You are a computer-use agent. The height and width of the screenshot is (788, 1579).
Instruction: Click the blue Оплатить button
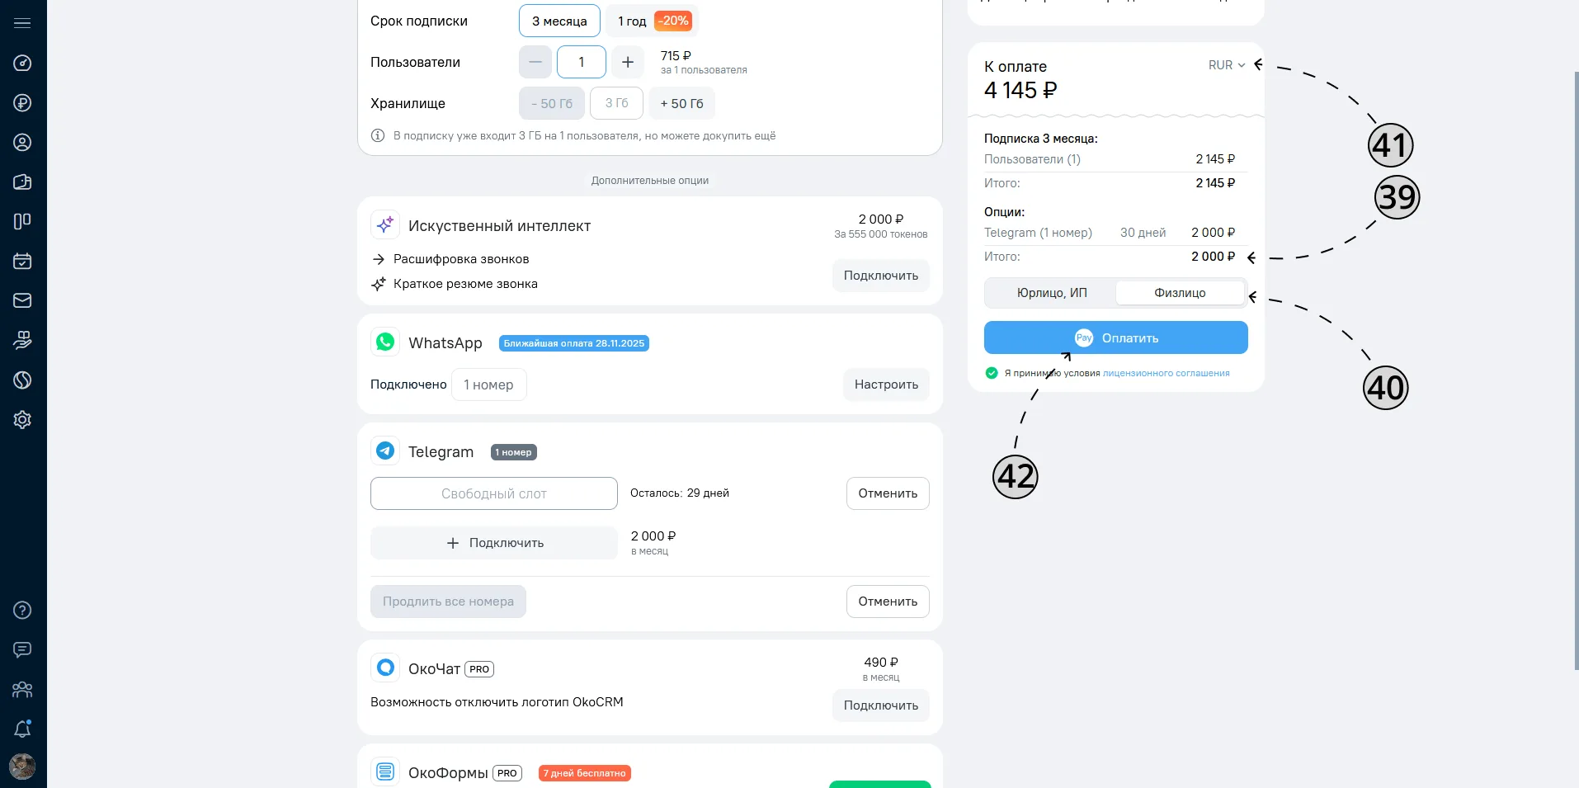point(1115,337)
